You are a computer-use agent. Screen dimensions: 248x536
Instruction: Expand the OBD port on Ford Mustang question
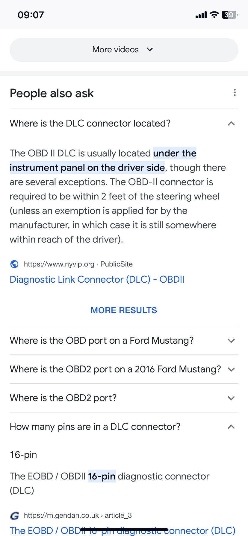click(x=124, y=340)
